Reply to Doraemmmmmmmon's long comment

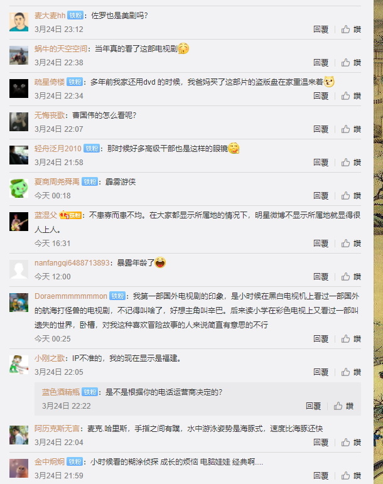pos(321,339)
